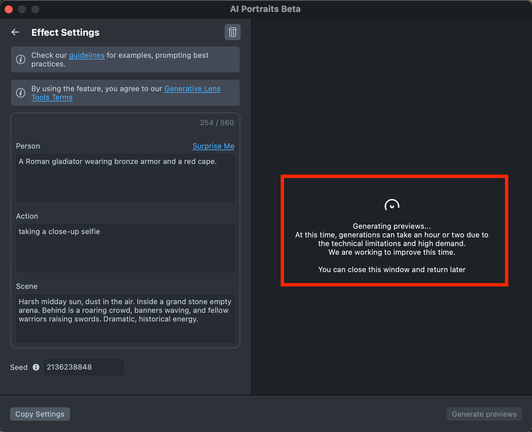Click the Effect Settings heading

click(65, 32)
